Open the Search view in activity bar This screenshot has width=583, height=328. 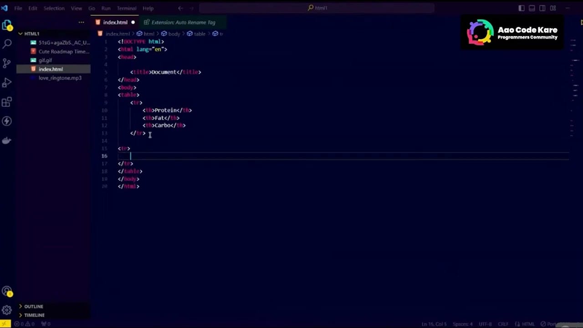pyautogui.click(x=7, y=44)
